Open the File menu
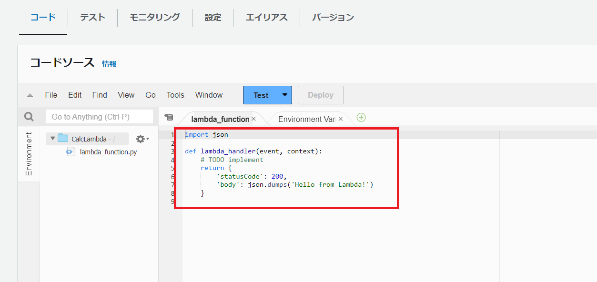This screenshot has width=597, height=282. tap(51, 95)
